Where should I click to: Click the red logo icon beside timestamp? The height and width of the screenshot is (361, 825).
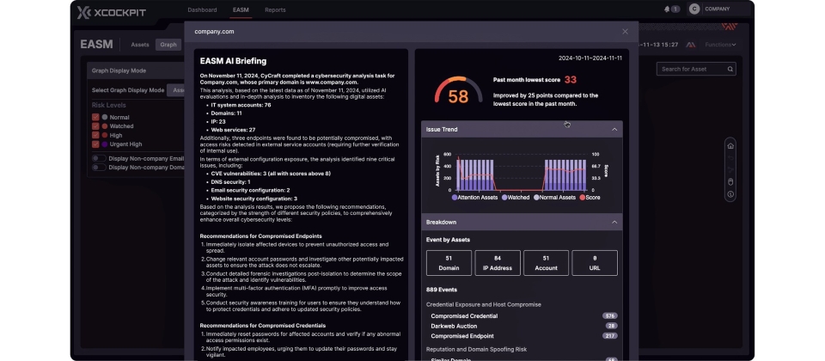(x=690, y=44)
